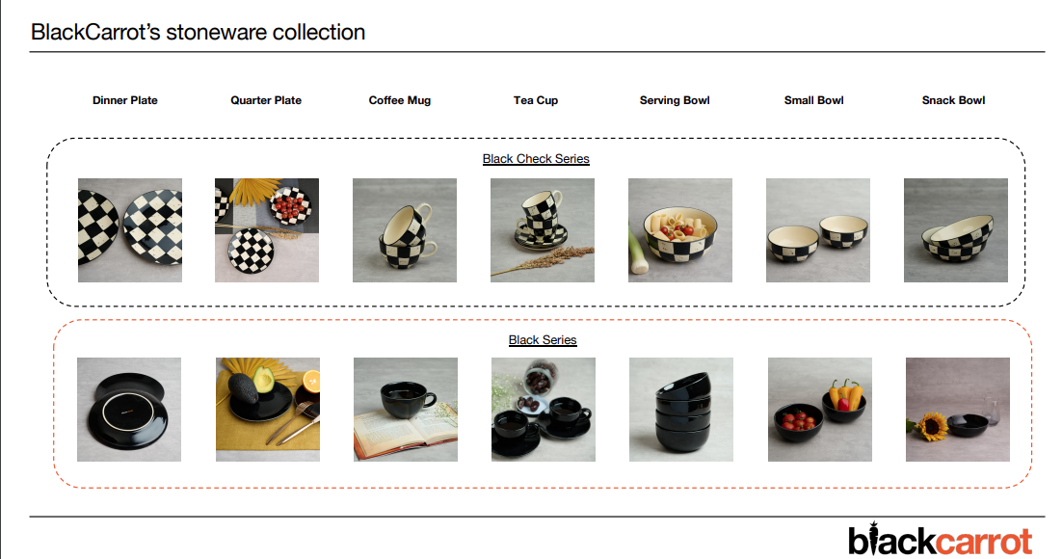Open the black tea cups photo

point(544,410)
